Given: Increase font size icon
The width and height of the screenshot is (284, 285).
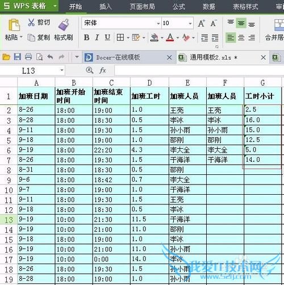Looking at the screenshot, I should point(202,23).
